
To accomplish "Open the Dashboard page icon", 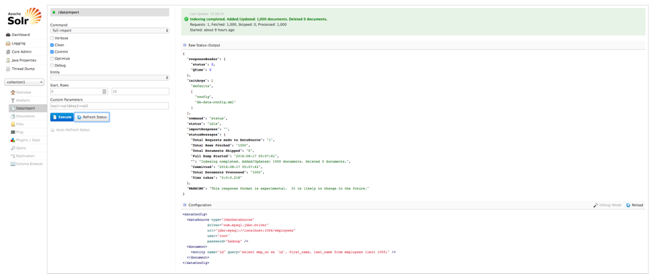I will click(x=8, y=35).
